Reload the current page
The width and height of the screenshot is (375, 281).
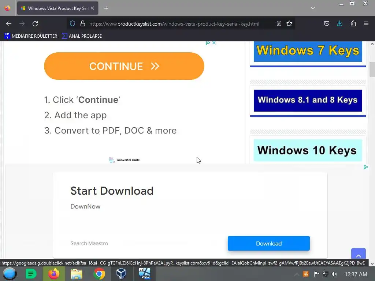35,24
